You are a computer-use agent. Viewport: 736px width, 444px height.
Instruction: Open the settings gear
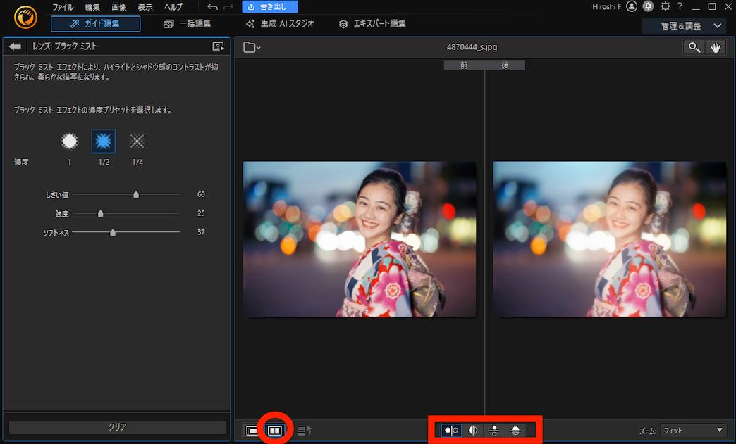(x=665, y=6)
